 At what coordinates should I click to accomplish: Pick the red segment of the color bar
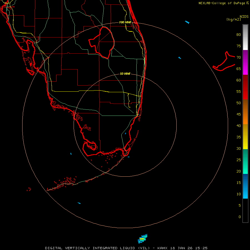pyautogui.click(x=245, y=87)
